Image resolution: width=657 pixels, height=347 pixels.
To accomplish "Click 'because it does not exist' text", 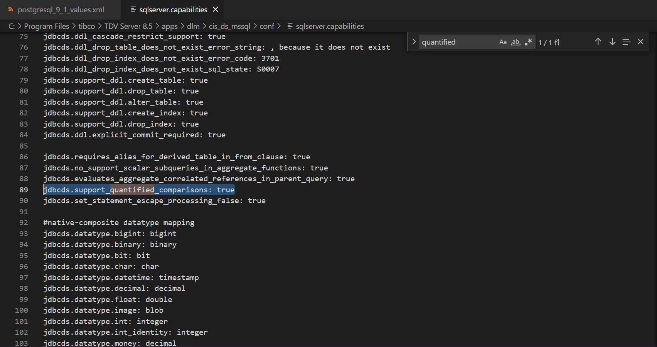I will [x=335, y=47].
